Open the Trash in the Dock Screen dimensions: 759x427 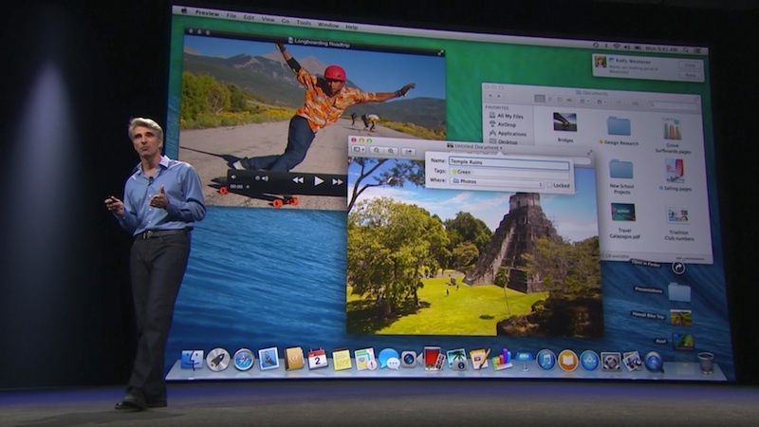point(705,362)
